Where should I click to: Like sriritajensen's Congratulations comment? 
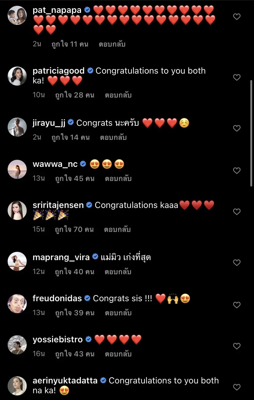point(237,212)
